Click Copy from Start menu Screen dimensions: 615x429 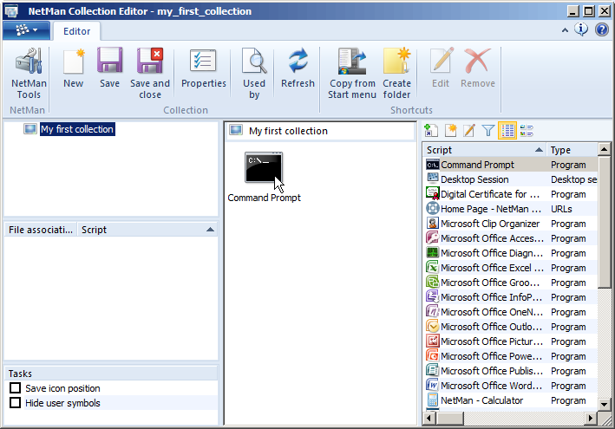(x=352, y=74)
